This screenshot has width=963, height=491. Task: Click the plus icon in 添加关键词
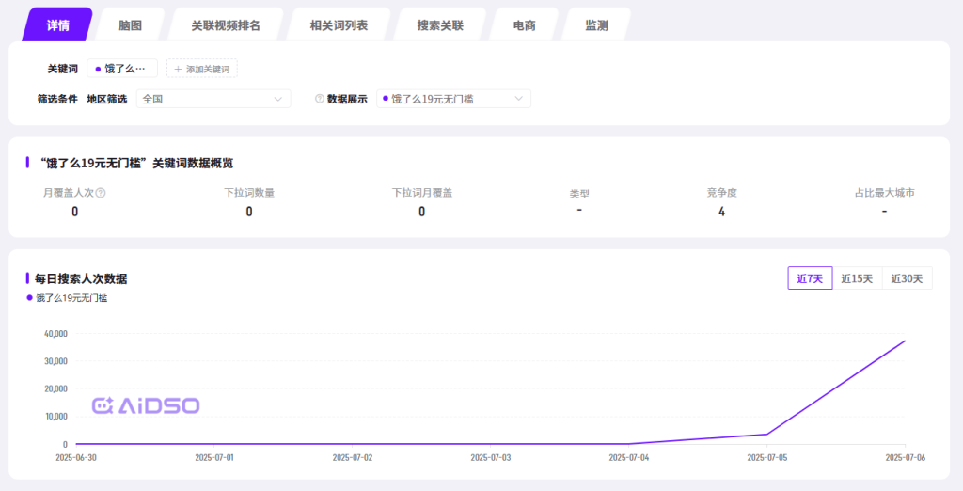click(x=178, y=69)
